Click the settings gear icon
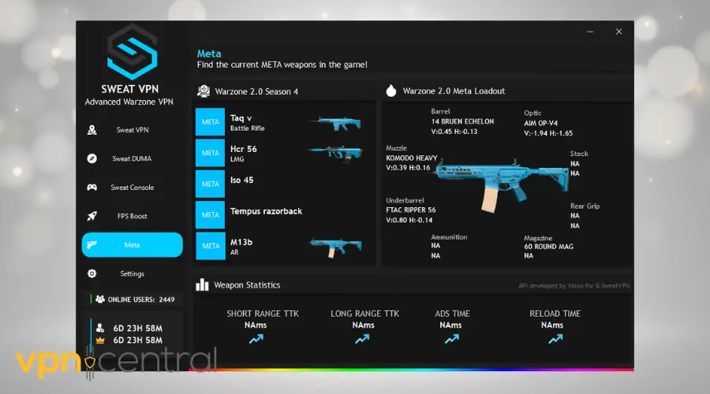The height and width of the screenshot is (394, 710). (92, 273)
